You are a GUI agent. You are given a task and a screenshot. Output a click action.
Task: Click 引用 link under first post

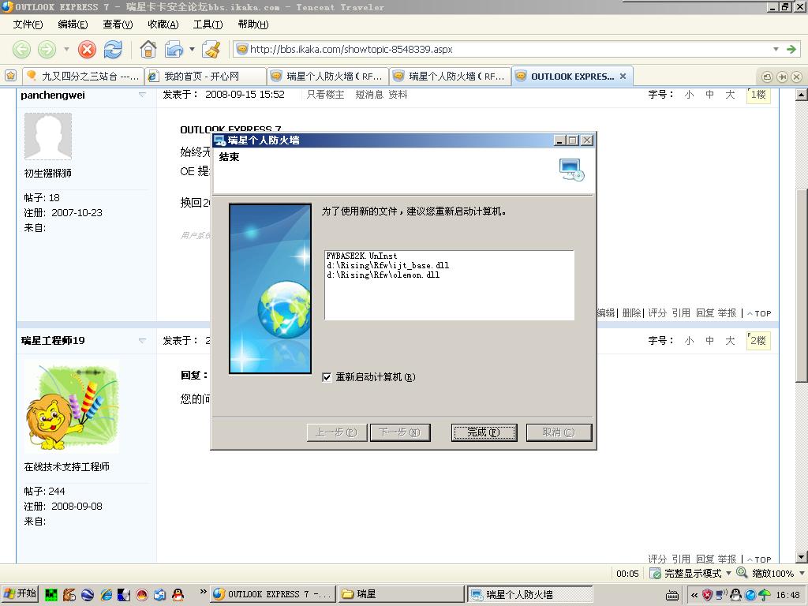click(681, 312)
